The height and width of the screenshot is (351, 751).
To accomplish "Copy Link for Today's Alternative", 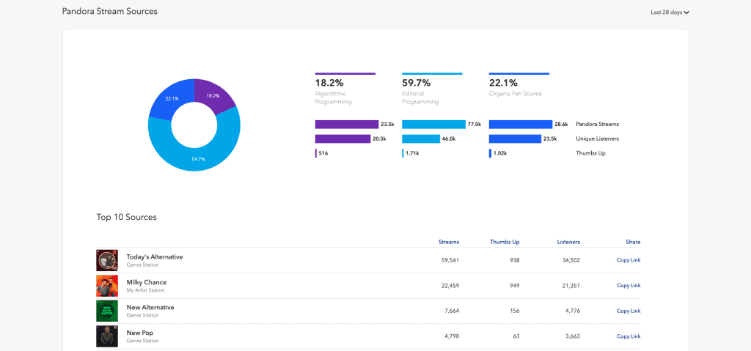I will [629, 260].
